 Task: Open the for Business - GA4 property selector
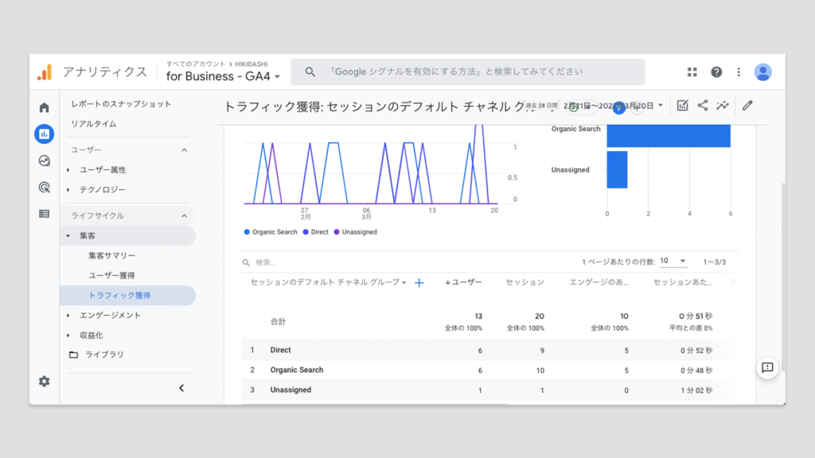tap(223, 76)
